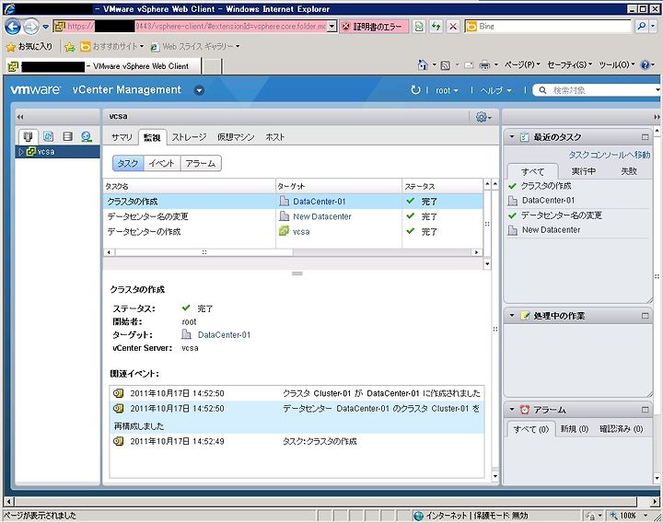Open vcsa link in task table target column
Screen dimensions: 663x523
301,232
